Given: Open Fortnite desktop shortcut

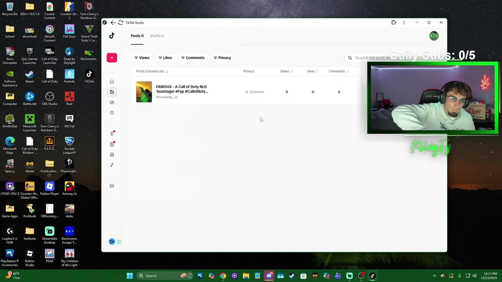Looking at the screenshot, I should 69,76.
